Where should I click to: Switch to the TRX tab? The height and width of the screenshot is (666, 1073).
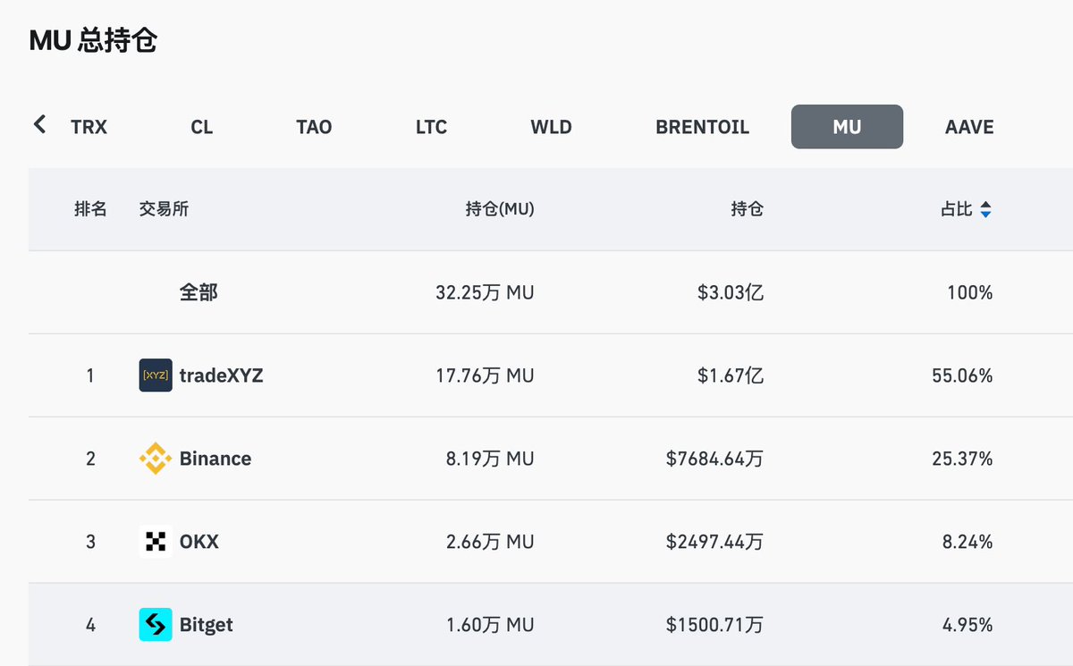point(89,127)
